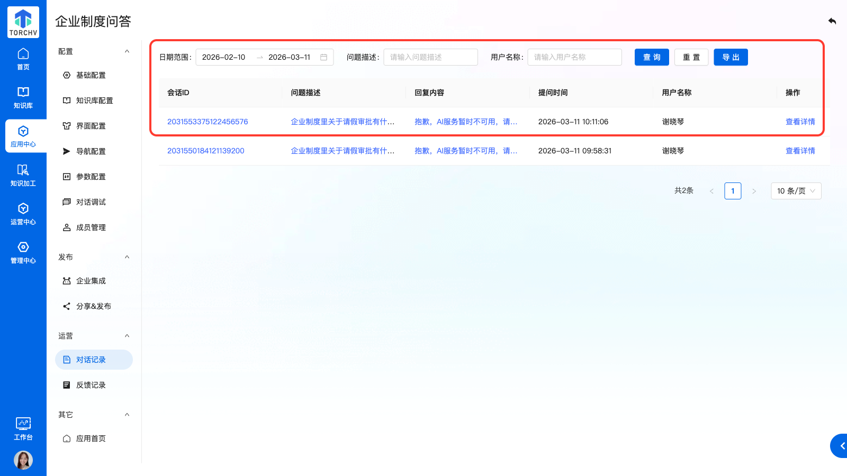Expand the floating side panel arrow
Viewport: 847px width, 476px height.
point(841,446)
